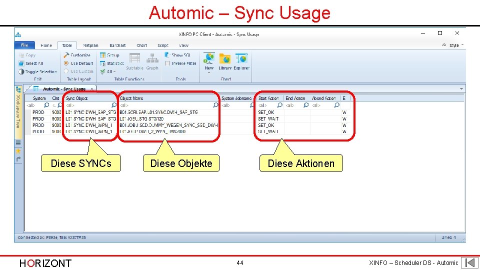
Task: Switch to the Barchart ribbon tab
Action: (117, 45)
